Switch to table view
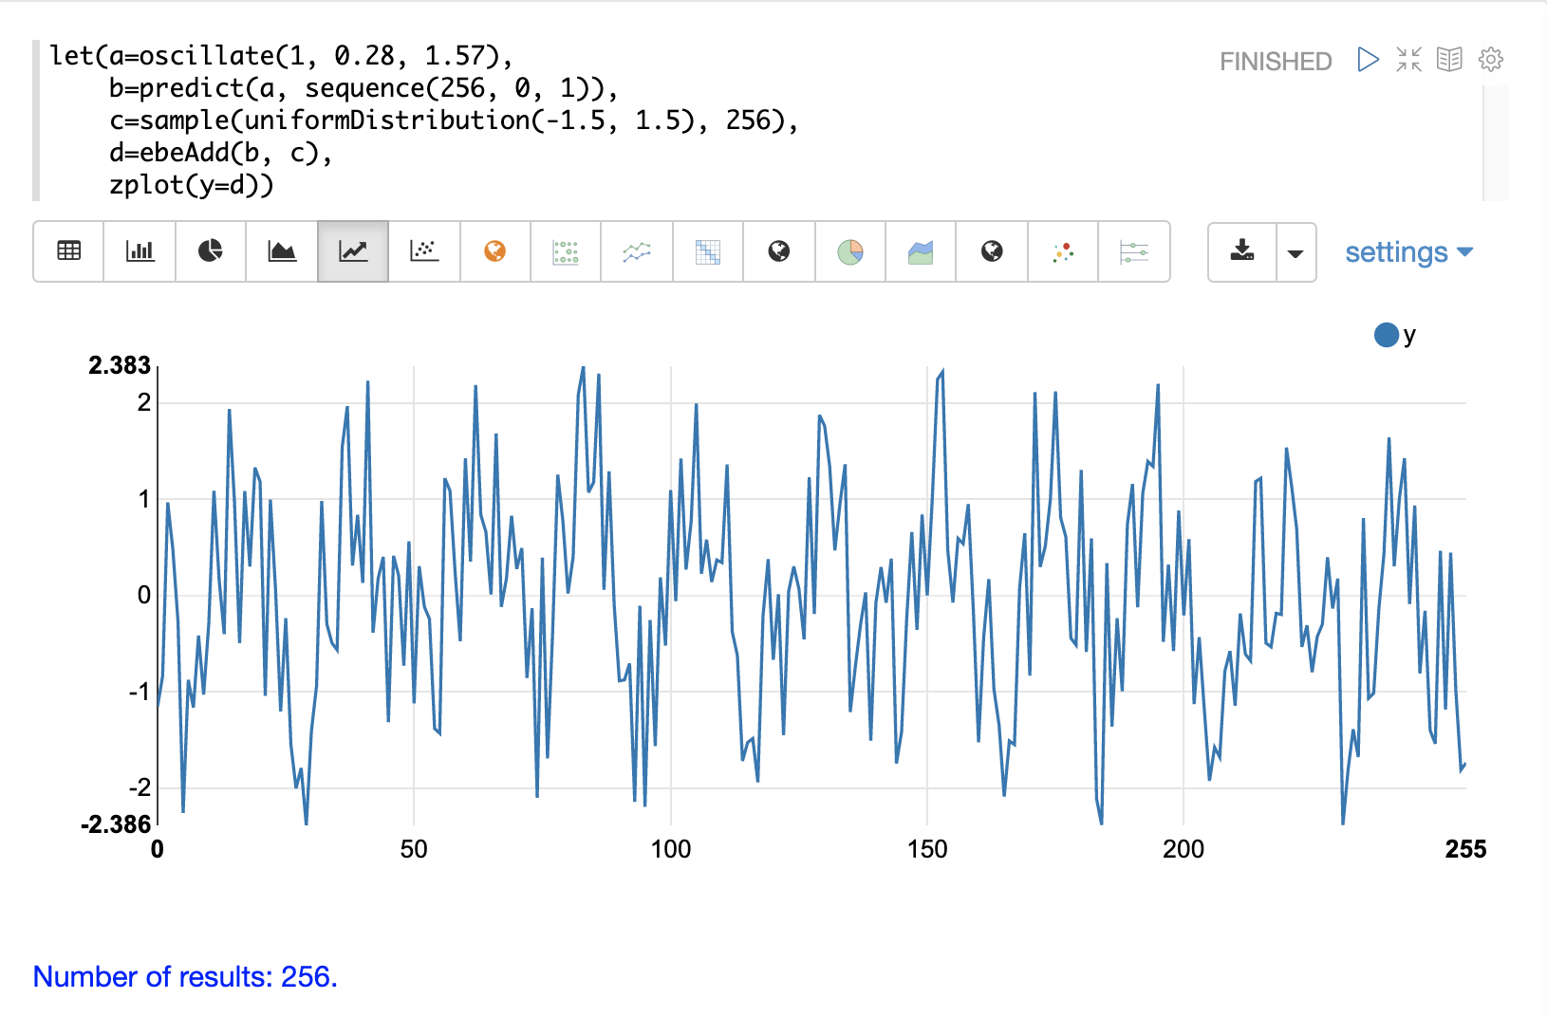1547x1017 pixels. tap(69, 251)
